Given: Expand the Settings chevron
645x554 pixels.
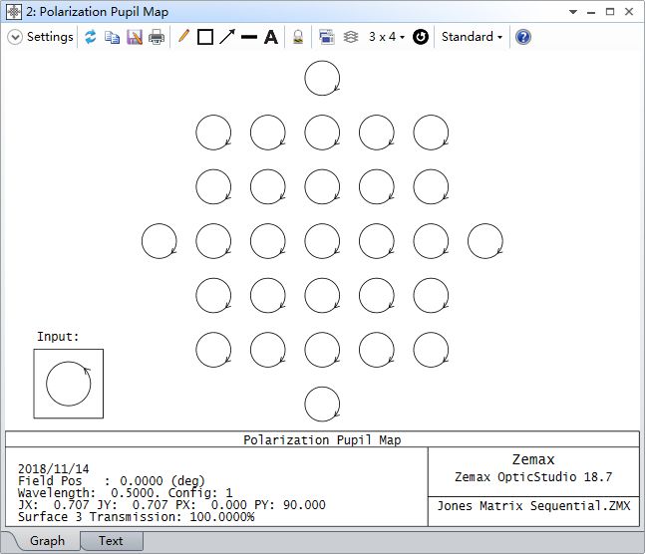Looking at the screenshot, I should click(x=15, y=37).
